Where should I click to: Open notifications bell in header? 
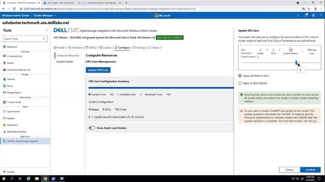306,15
